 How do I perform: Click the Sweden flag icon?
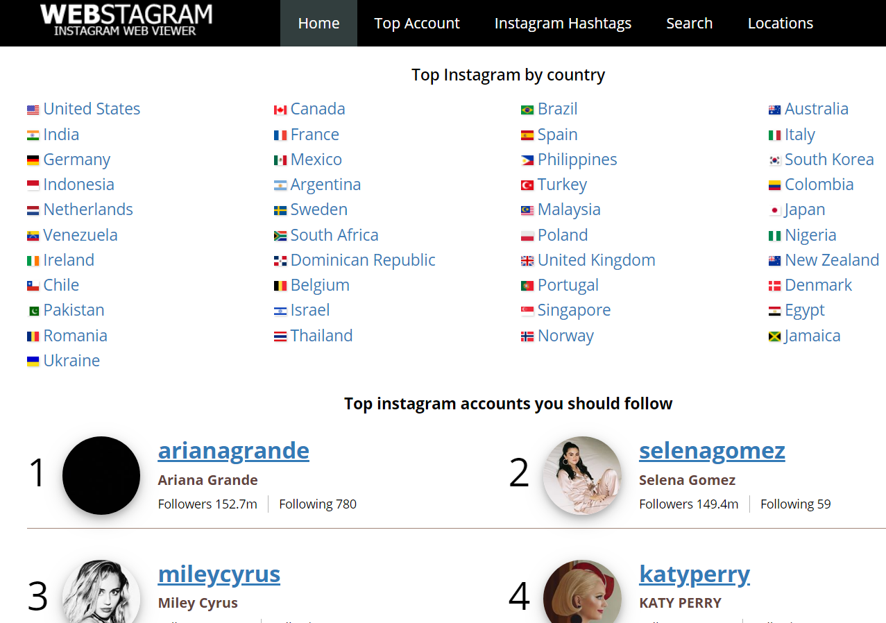point(280,210)
